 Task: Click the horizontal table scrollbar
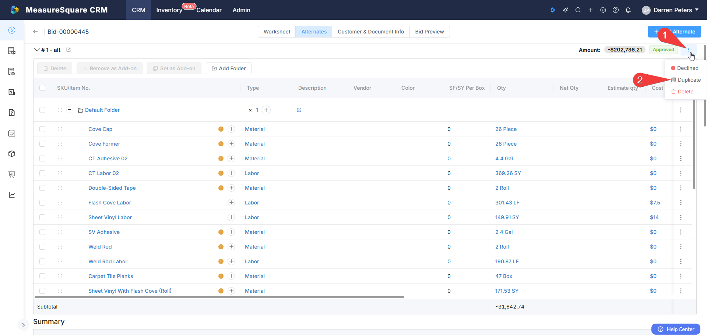click(x=219, y=297)
